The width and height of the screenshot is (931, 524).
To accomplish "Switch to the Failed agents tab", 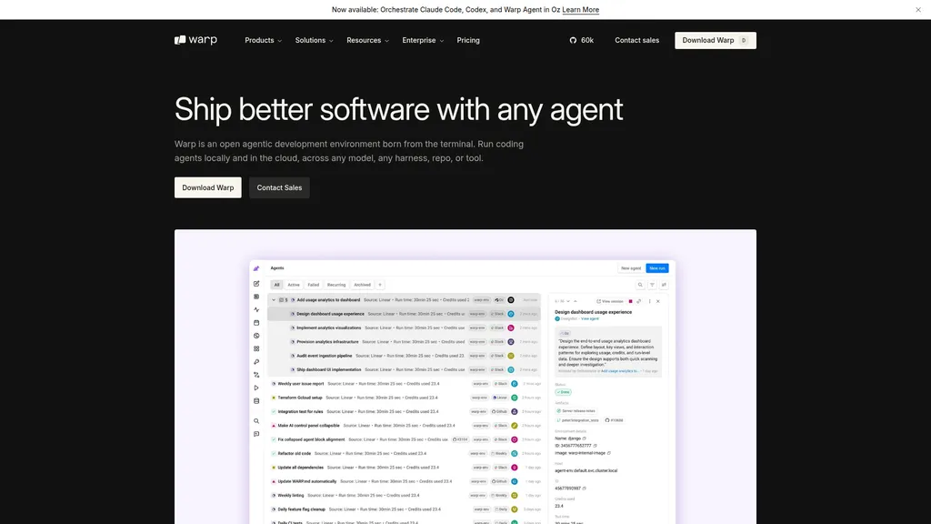I will click(313, 285).
